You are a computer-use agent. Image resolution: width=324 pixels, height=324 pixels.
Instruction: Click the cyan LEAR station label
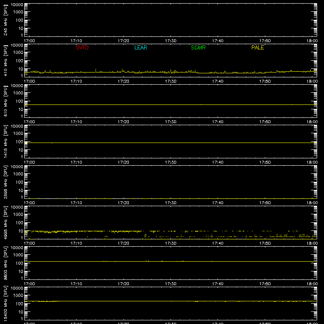[x=141, y=47]
